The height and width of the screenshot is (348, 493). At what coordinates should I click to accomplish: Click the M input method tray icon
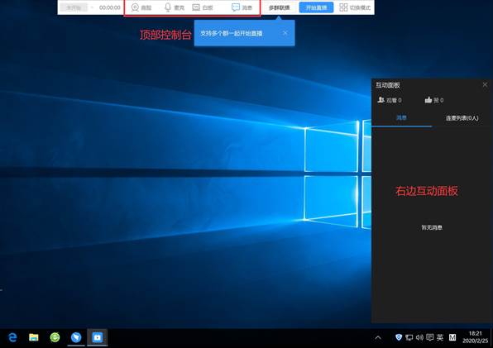click(x=452, y=337)
